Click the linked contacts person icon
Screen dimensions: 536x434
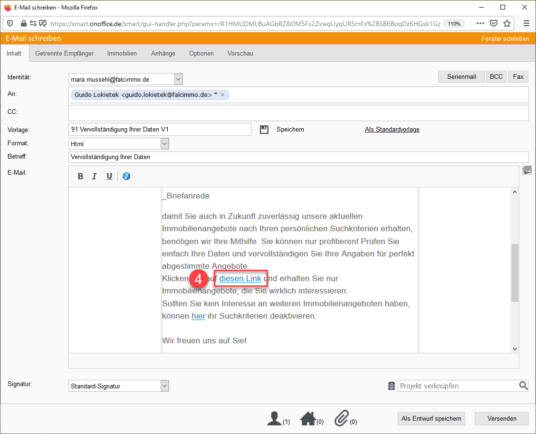click(x=274, y=418)
